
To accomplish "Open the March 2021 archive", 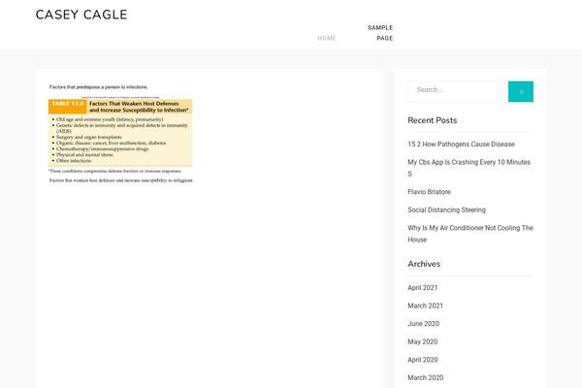I will [426, 306].
